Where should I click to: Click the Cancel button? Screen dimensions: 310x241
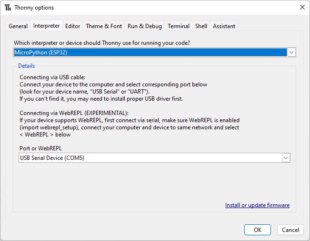pyautogui.click(x=290, y=230)
